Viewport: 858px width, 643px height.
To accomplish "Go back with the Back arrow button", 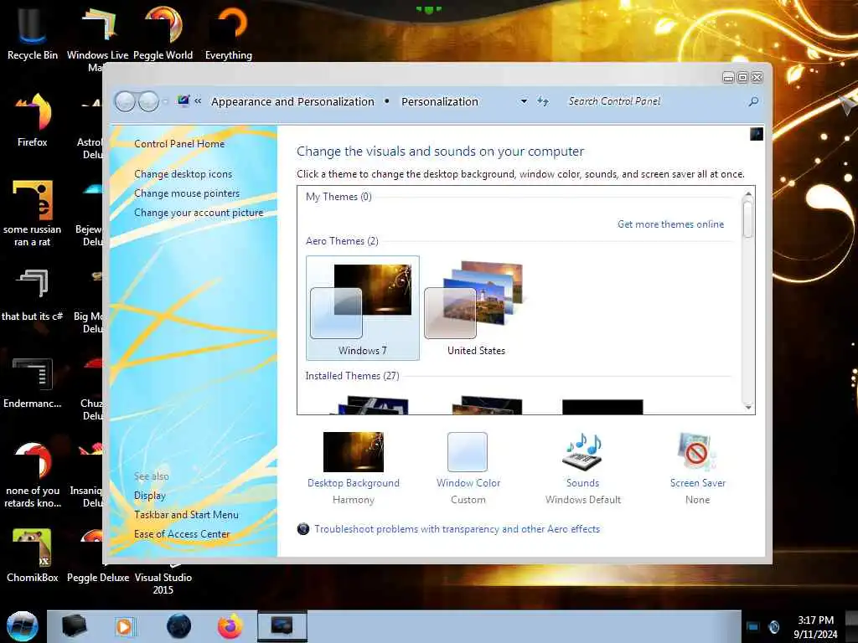I will click(125, 101).
